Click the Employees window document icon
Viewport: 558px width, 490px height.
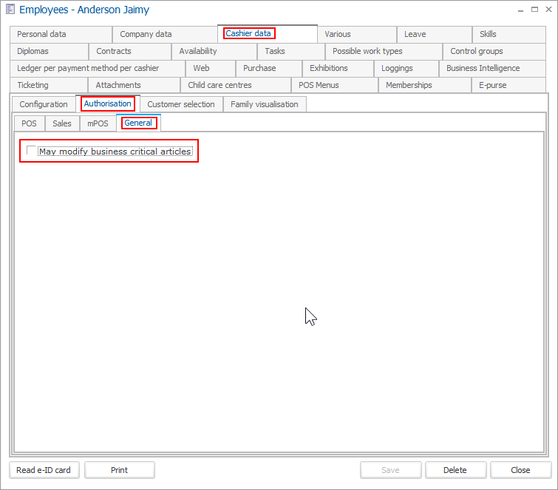coord(10,10)
